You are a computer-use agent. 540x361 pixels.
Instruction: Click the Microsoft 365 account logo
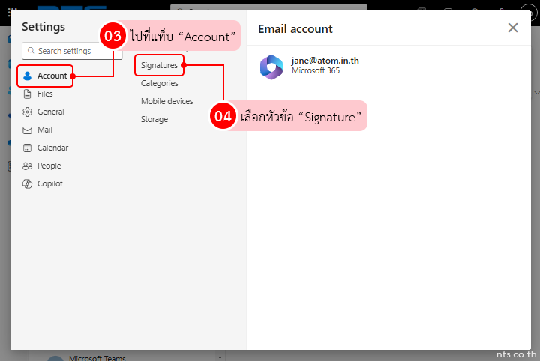[x=271, y=67]
